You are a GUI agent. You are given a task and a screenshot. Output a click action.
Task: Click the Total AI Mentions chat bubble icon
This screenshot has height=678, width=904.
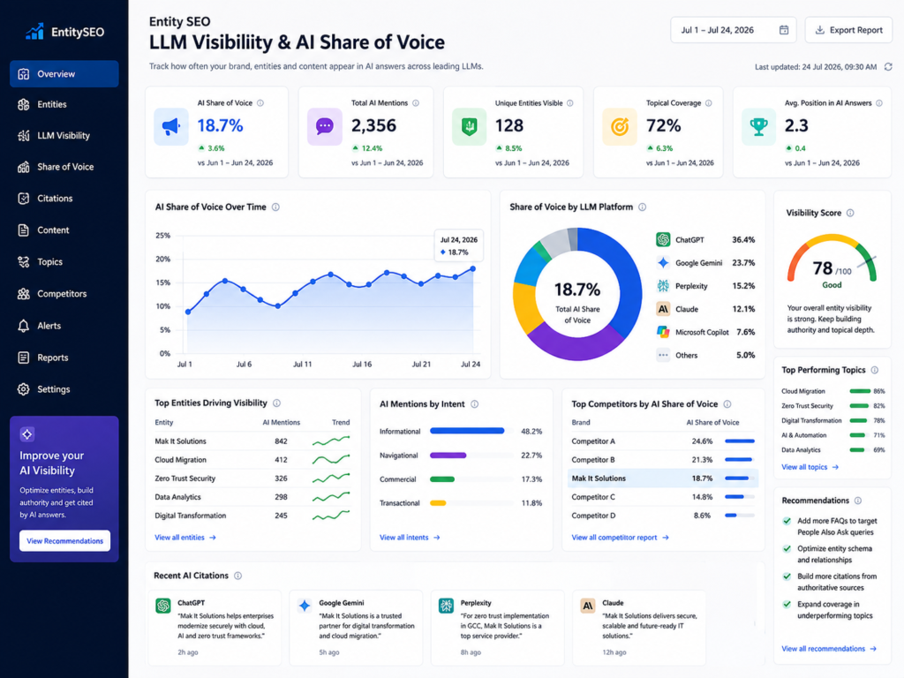point(325,126)
